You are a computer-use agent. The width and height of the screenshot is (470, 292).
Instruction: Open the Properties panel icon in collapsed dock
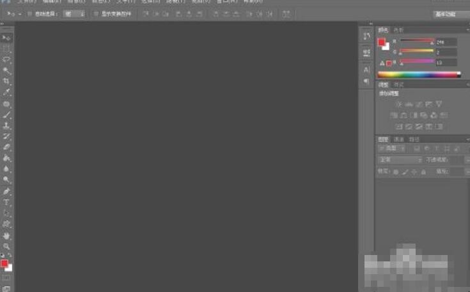pos(366,53)
